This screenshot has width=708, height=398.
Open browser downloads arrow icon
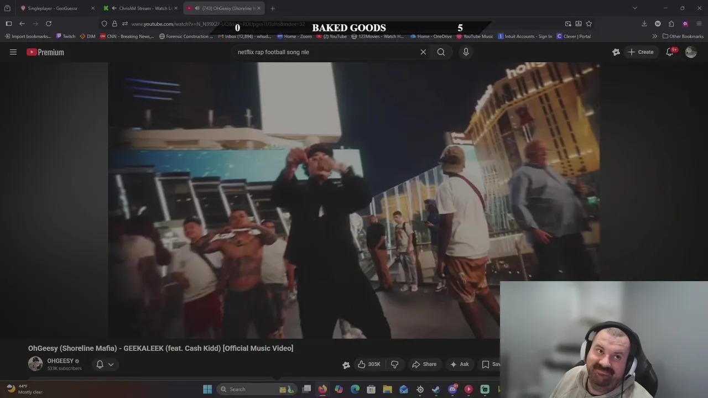tap(644, 24)
